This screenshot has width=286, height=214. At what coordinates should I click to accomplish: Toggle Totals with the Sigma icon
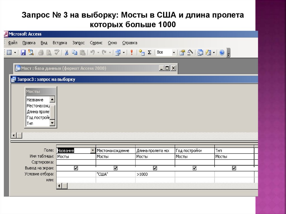click(x=149, y=52)
